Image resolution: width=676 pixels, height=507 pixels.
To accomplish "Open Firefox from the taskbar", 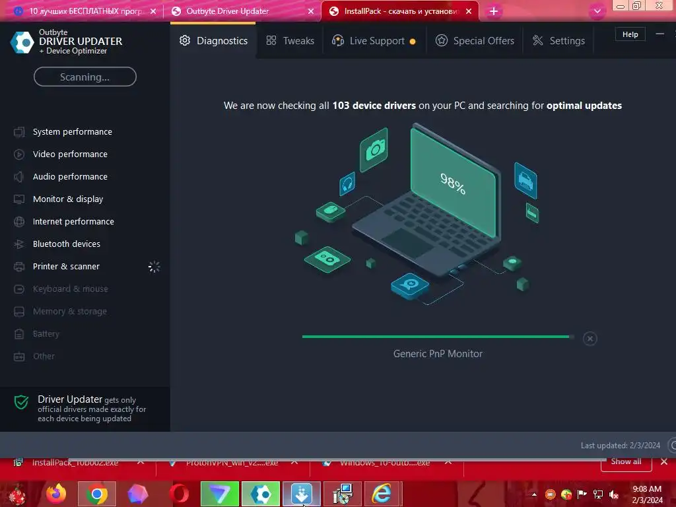I will click(x=56, y=494).
